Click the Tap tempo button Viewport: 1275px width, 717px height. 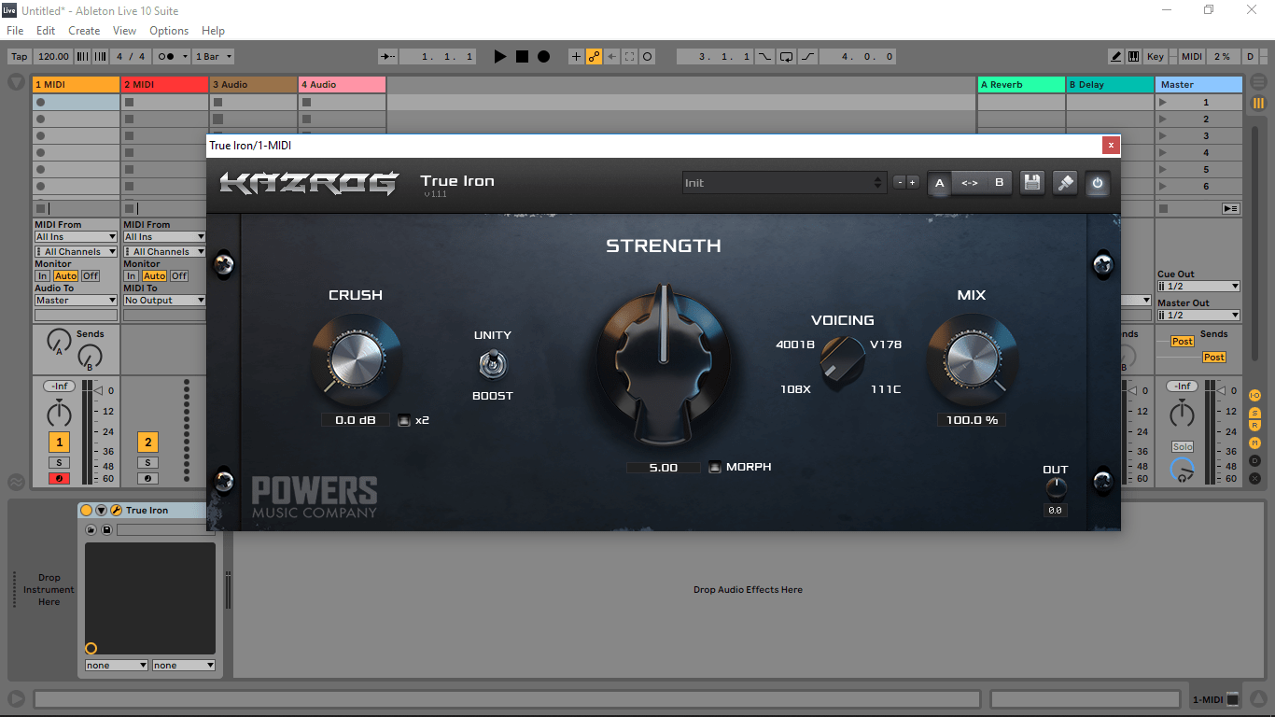(20, 56)
